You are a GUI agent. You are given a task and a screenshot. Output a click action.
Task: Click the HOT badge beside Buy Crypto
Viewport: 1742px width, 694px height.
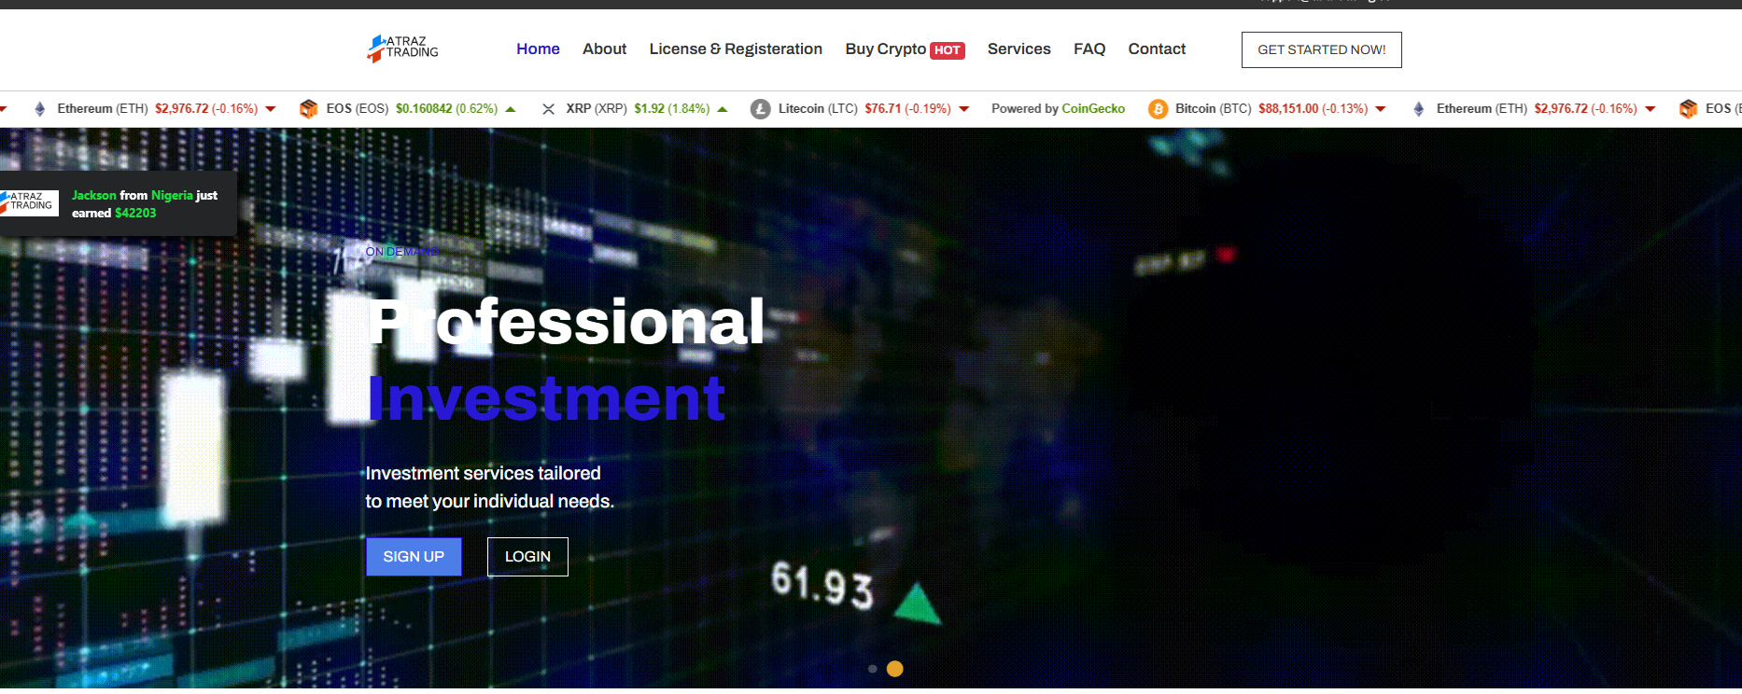(948, 50)
